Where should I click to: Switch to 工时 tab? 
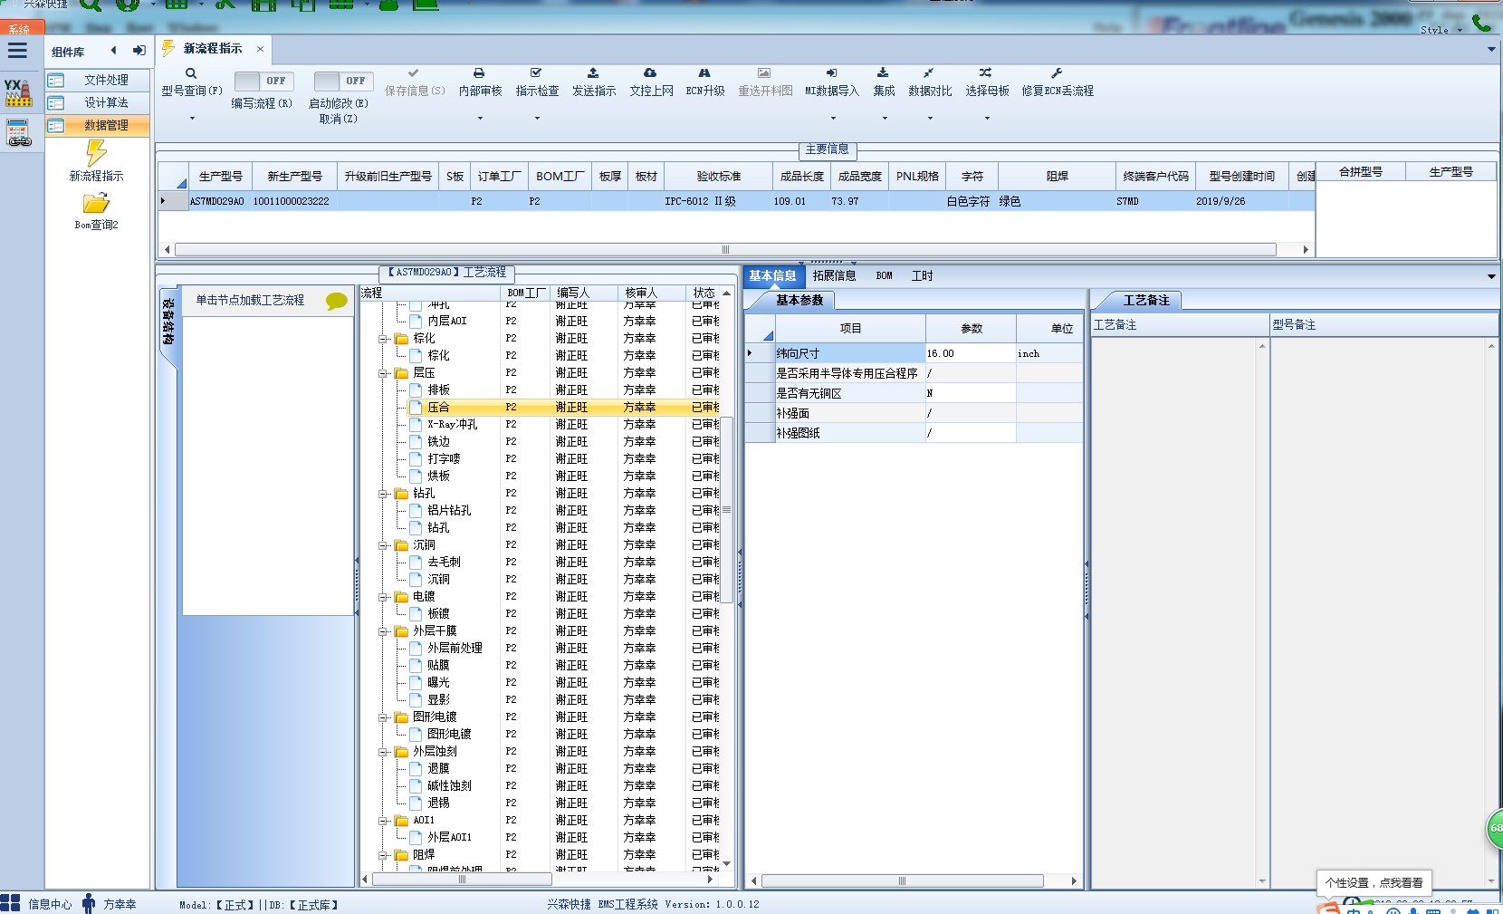point(922,276)
